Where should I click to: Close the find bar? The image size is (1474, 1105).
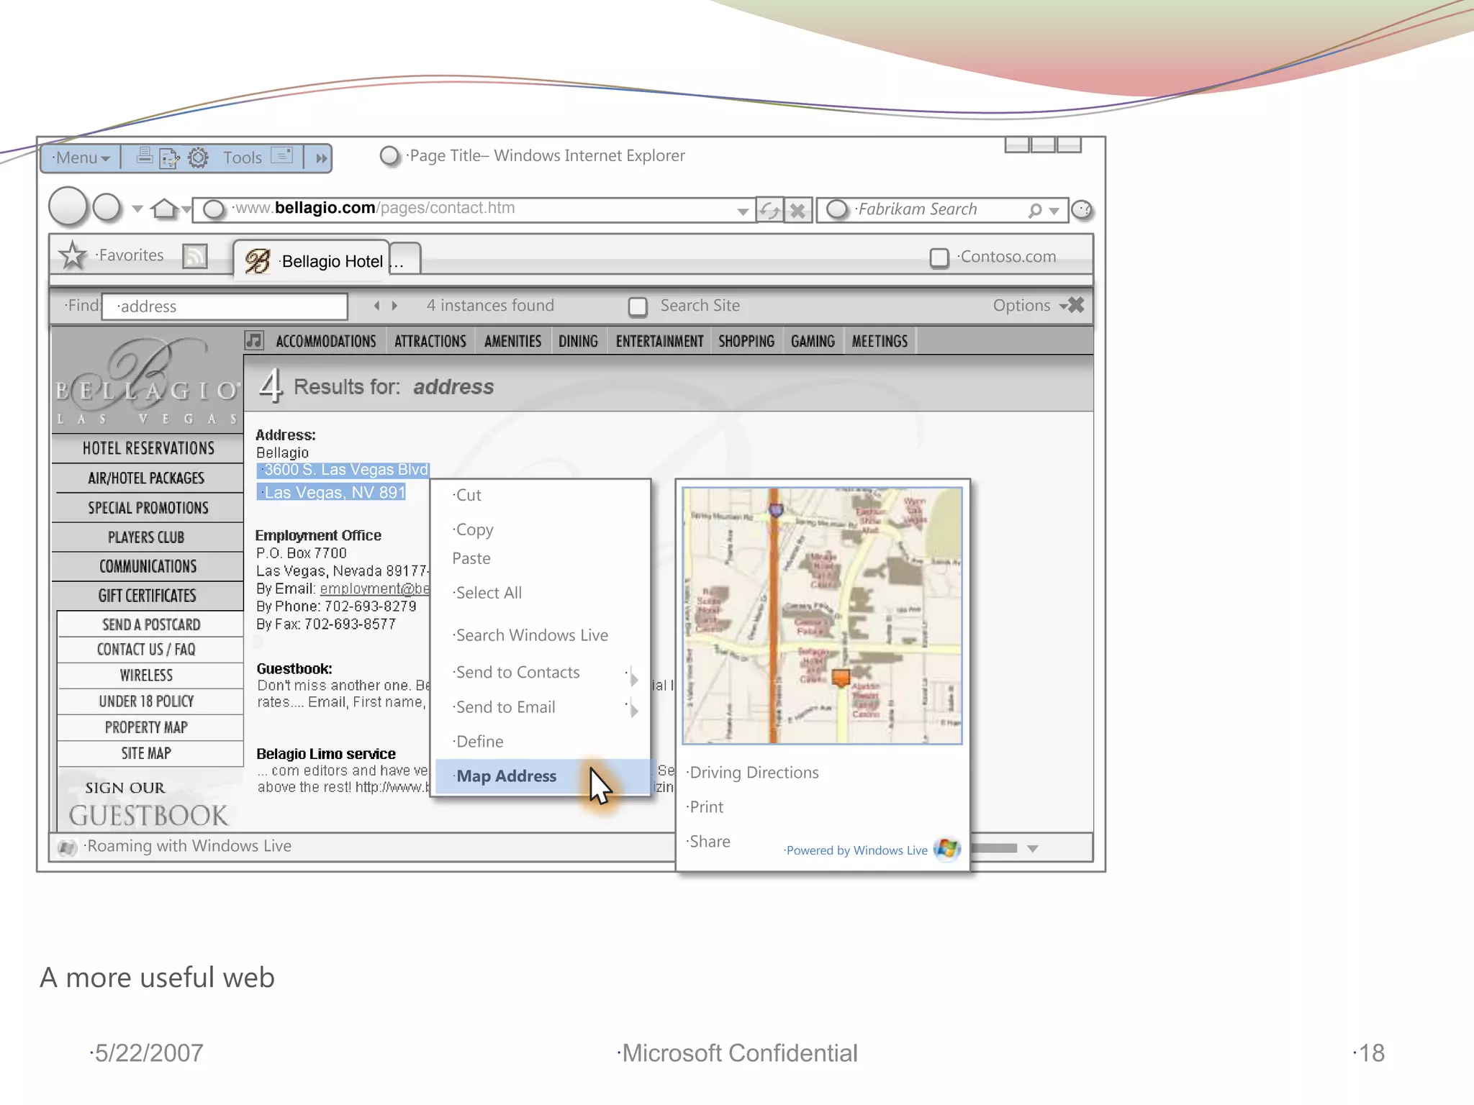[1077, 305]
